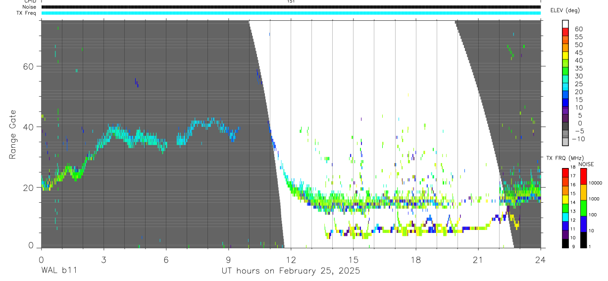Click the 'Range Gate' y-axis label
Image resolution: width=608 pixels, height=281 pixels.
[13, 134]
